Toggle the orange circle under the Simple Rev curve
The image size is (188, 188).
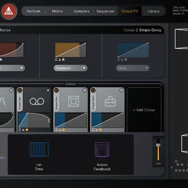(63, 130)
